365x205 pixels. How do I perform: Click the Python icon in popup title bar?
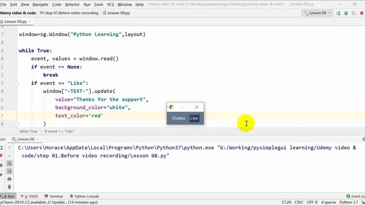tap(172, 107)
